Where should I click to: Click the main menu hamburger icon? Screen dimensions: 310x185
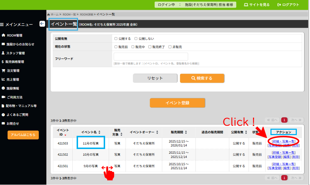2,25
